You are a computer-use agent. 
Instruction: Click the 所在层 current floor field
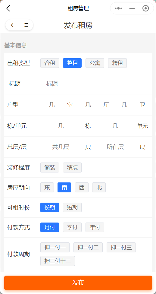pyautogui.click(x=115, y=147)
